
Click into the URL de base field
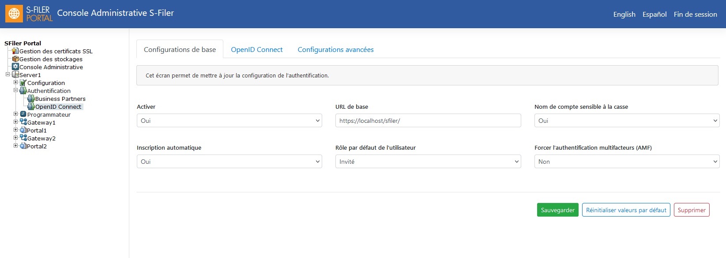[428, 121]
